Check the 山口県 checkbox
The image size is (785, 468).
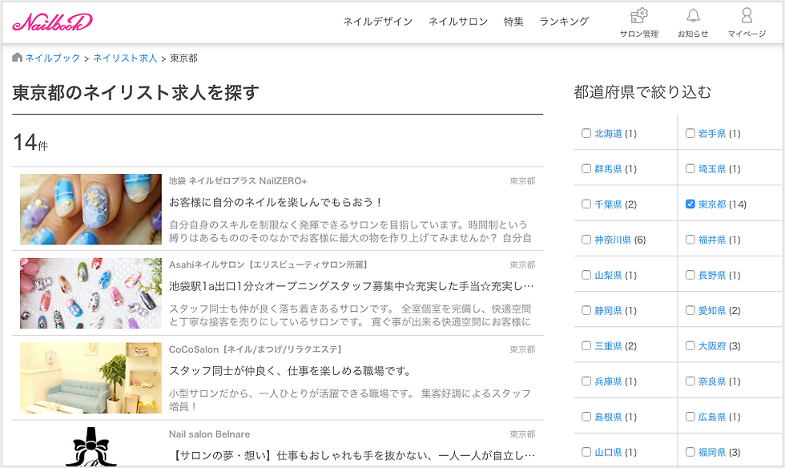[x=586, y=452]
